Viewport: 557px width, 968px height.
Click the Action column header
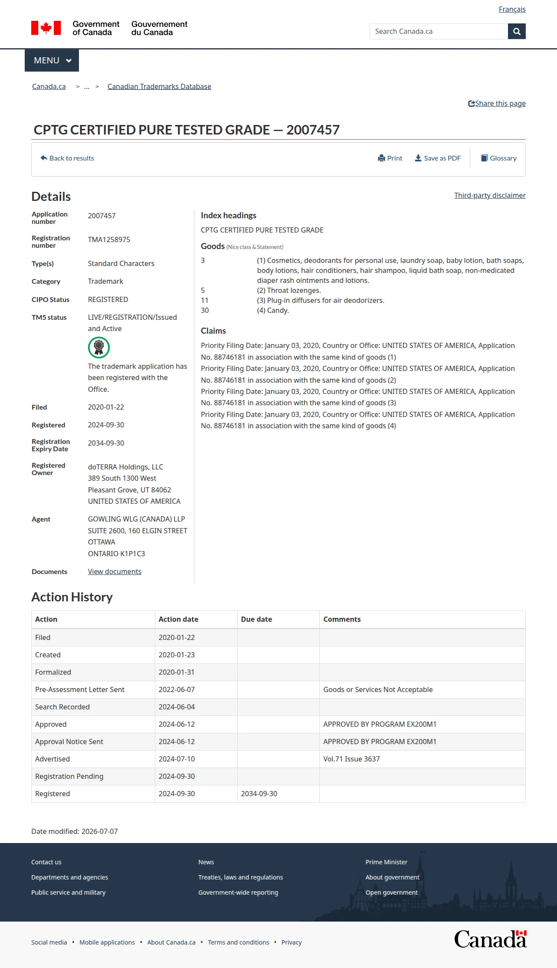coord(93,619)
